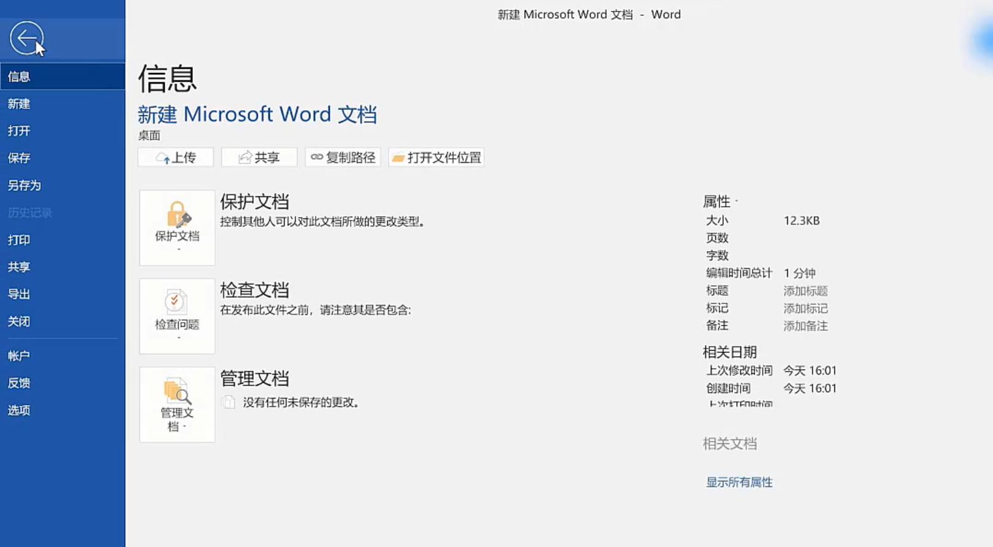Click the link icon for 复制路径
This screenshot has width=993, height=547.
point(316,157)
